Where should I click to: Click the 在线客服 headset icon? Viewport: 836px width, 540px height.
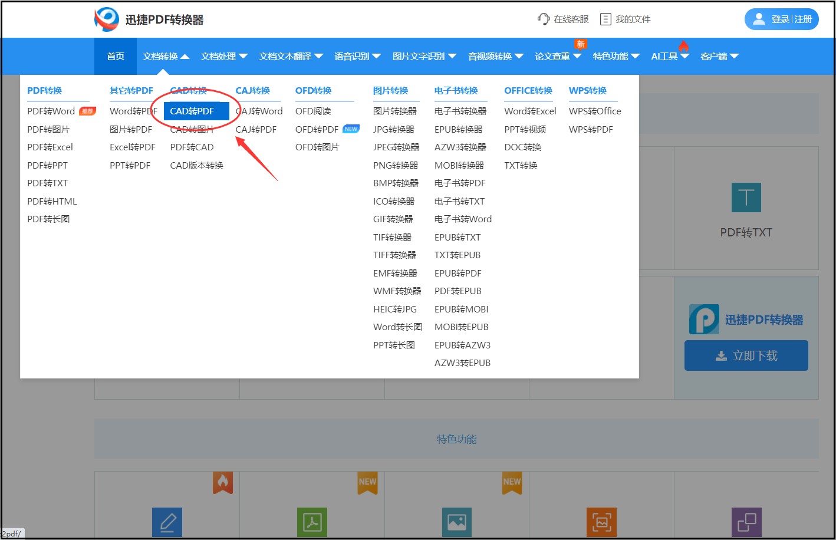544,19
